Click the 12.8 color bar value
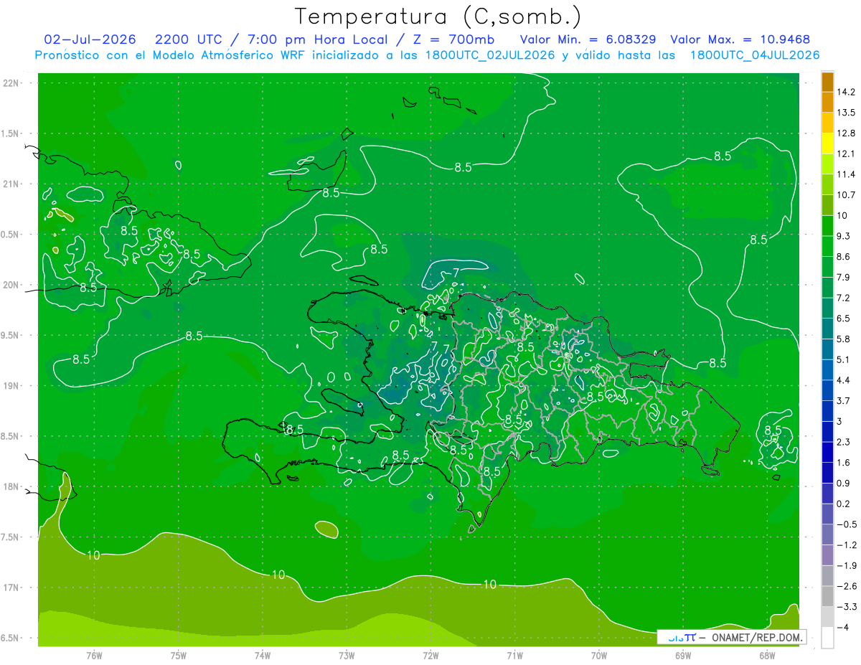 point(845,133)
